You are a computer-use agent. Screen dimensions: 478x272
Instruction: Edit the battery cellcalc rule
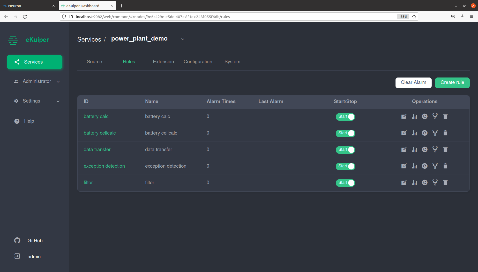(404, 133)
